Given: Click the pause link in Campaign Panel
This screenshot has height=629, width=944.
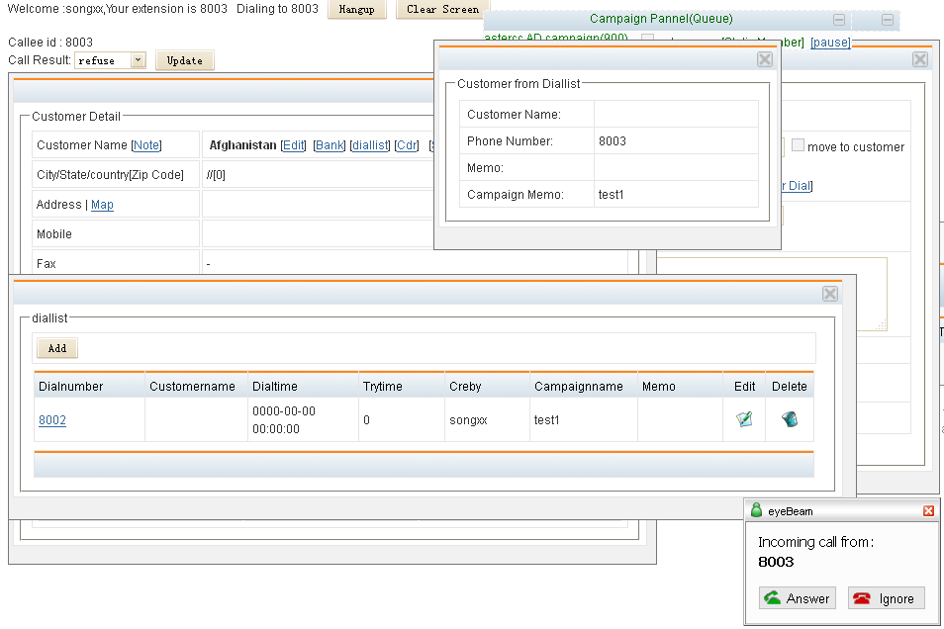Looking at the screenshot, I should pos(830,43).
